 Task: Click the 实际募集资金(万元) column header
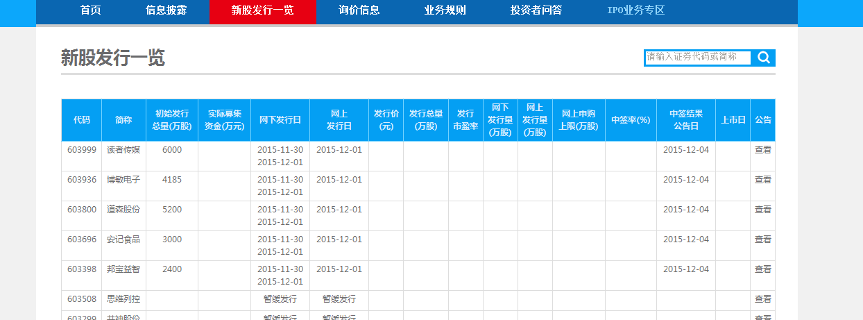(224, 120)
